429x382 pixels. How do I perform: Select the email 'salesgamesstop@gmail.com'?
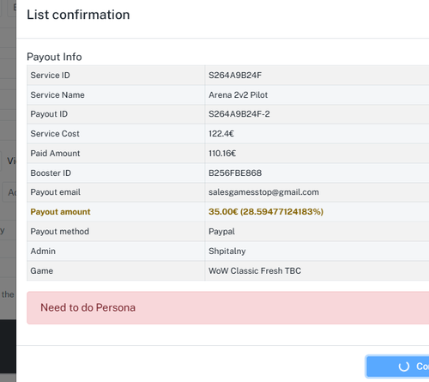pos(263,192)
